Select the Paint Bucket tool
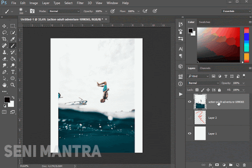This screenshot has width=252, height=168. click(x=13, y=59)
